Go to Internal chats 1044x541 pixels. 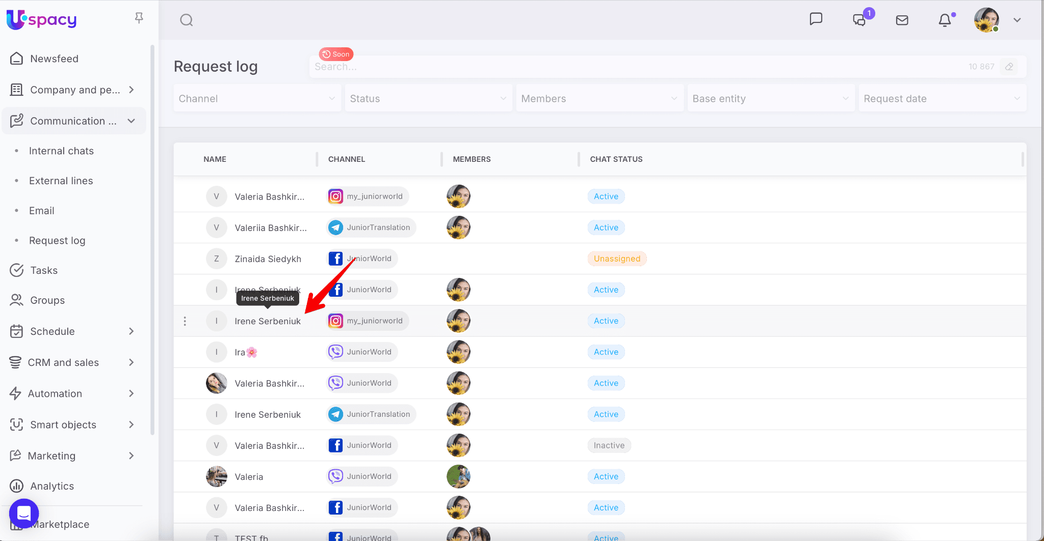point(61,151)
